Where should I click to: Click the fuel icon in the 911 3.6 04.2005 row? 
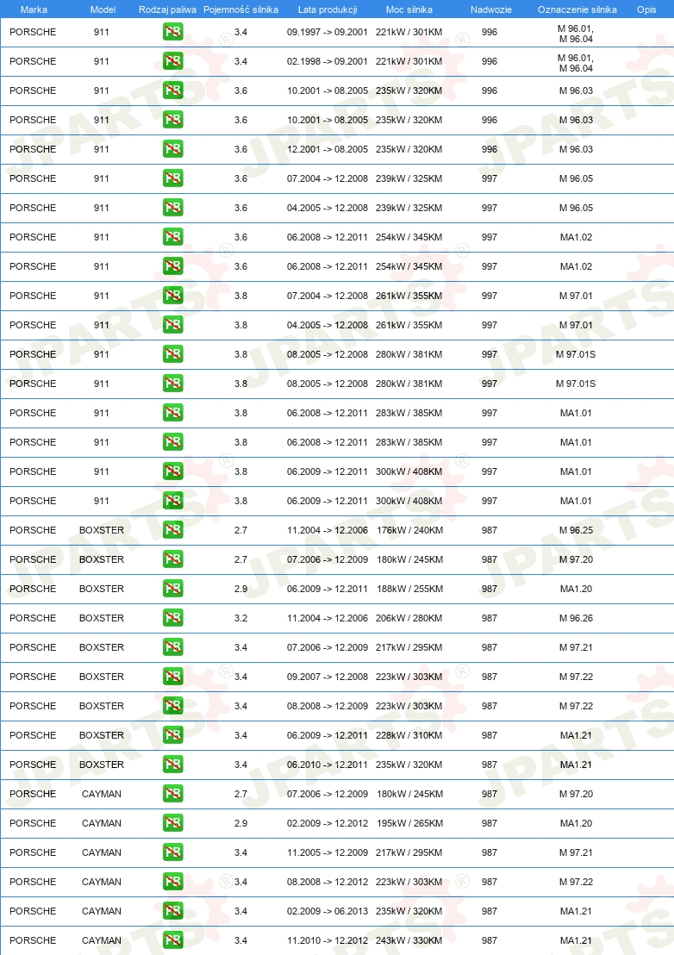click(173, 208)
